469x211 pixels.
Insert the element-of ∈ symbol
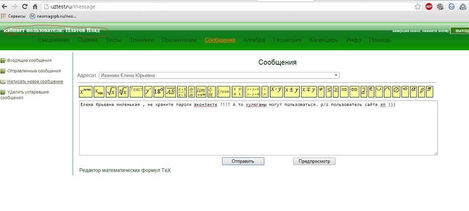pyautogui.click(x=371, y=91)
